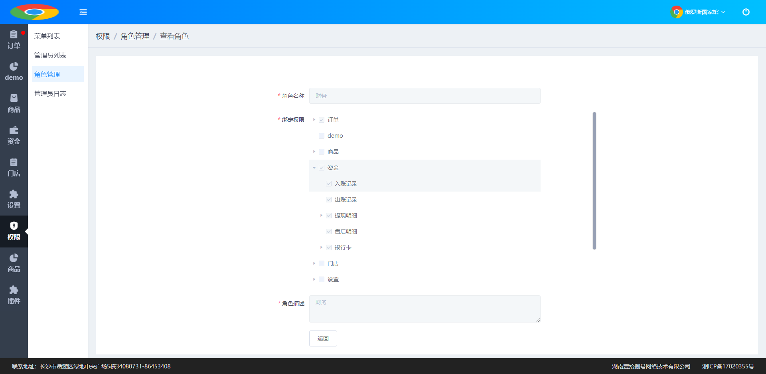Click the 售后明细 tree row label
Screen dimensions: 766x374
346,232
